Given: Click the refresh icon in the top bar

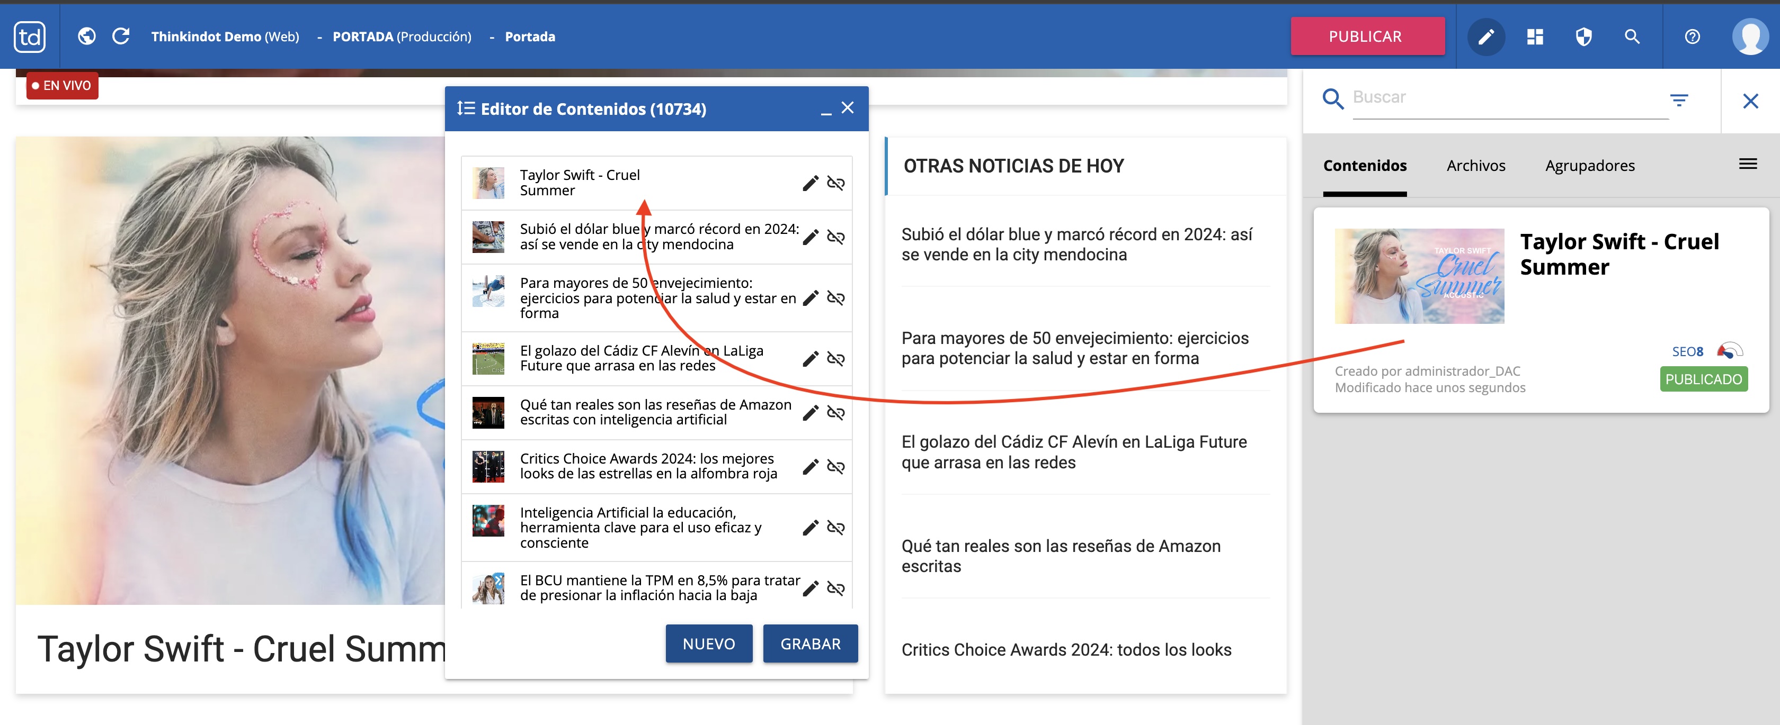Looking at the screenshot, I should pyautogui.click(x=122, y=36).
